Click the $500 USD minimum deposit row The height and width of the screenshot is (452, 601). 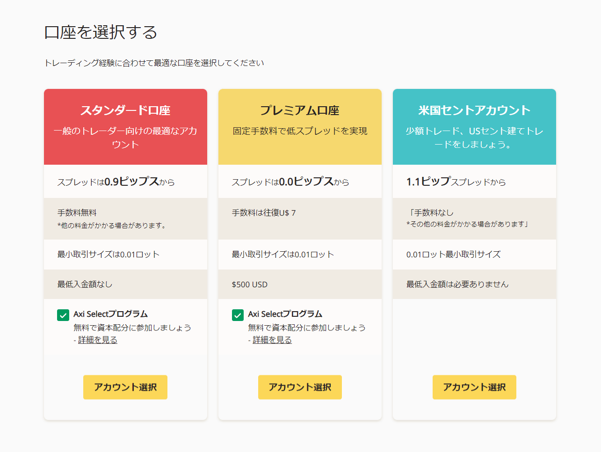point(300,284)
